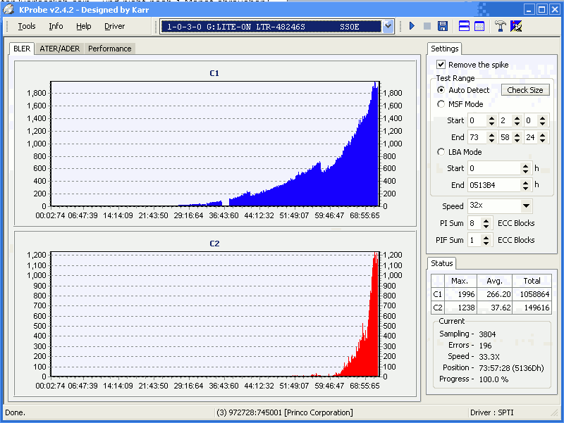Image resolution: width=564 pixels, height=423 pixels.
Task: Toggle the Remove the spike checkbox
Action: 441,64
